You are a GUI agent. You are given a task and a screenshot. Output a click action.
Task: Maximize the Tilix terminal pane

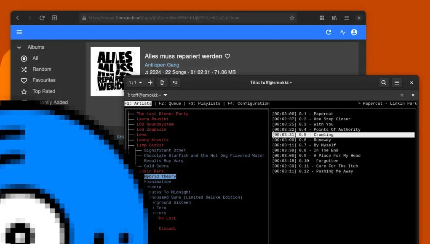tap(402, 95)
